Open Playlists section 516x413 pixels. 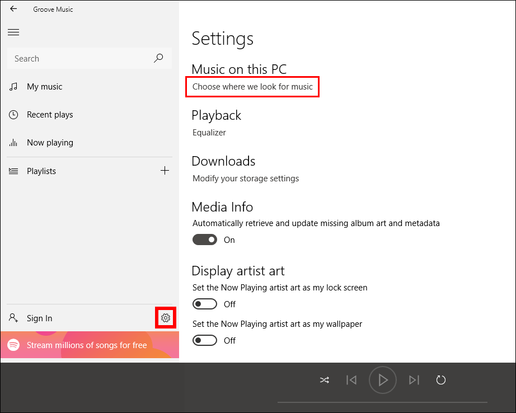coord(41,171)
